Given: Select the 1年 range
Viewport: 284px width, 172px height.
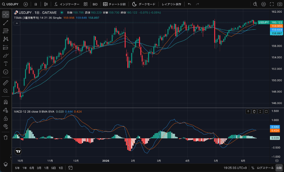Looking at the screenshot, I should 25,168.
